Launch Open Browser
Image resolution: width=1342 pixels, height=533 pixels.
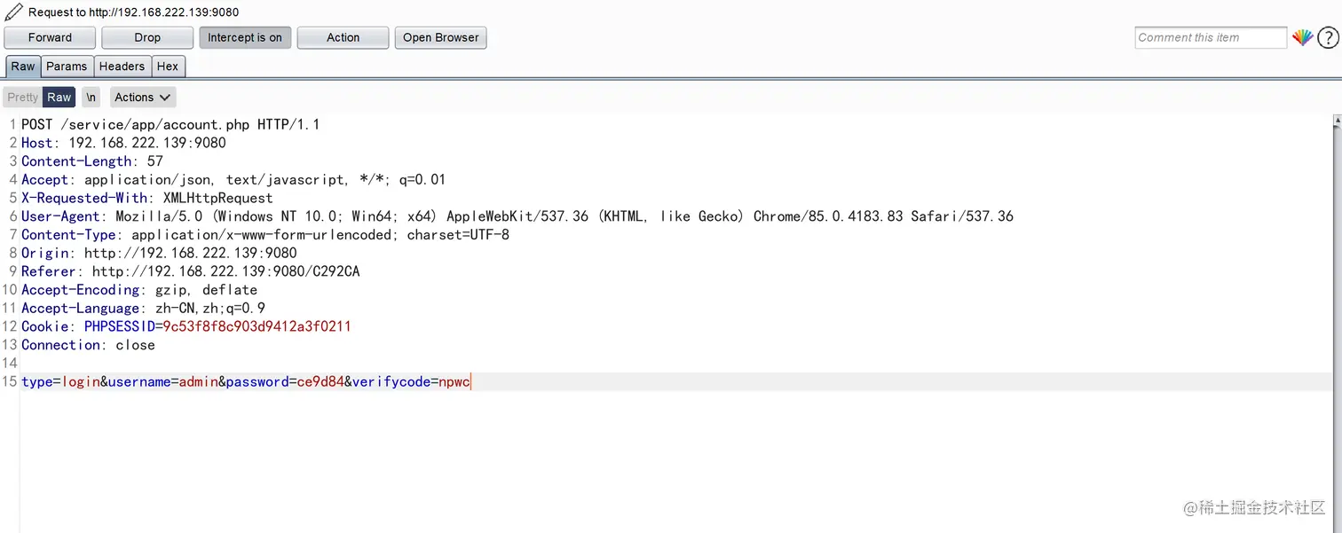tap(440, 37)
